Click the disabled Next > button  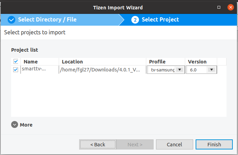click(x=135, y=144)
